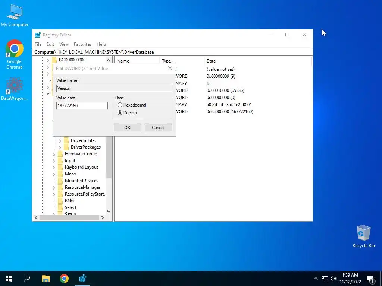The image size is (382, 286).
Task: Open the Help menu
Action: point(101,44)
